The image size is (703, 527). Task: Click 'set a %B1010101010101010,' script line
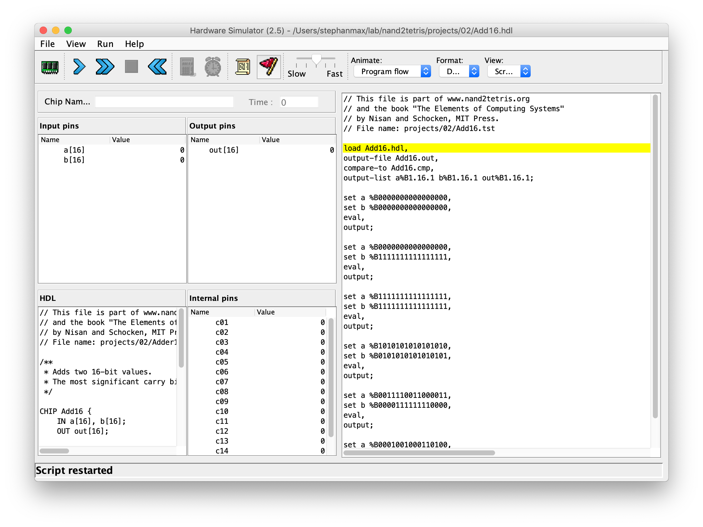[397, 346]
